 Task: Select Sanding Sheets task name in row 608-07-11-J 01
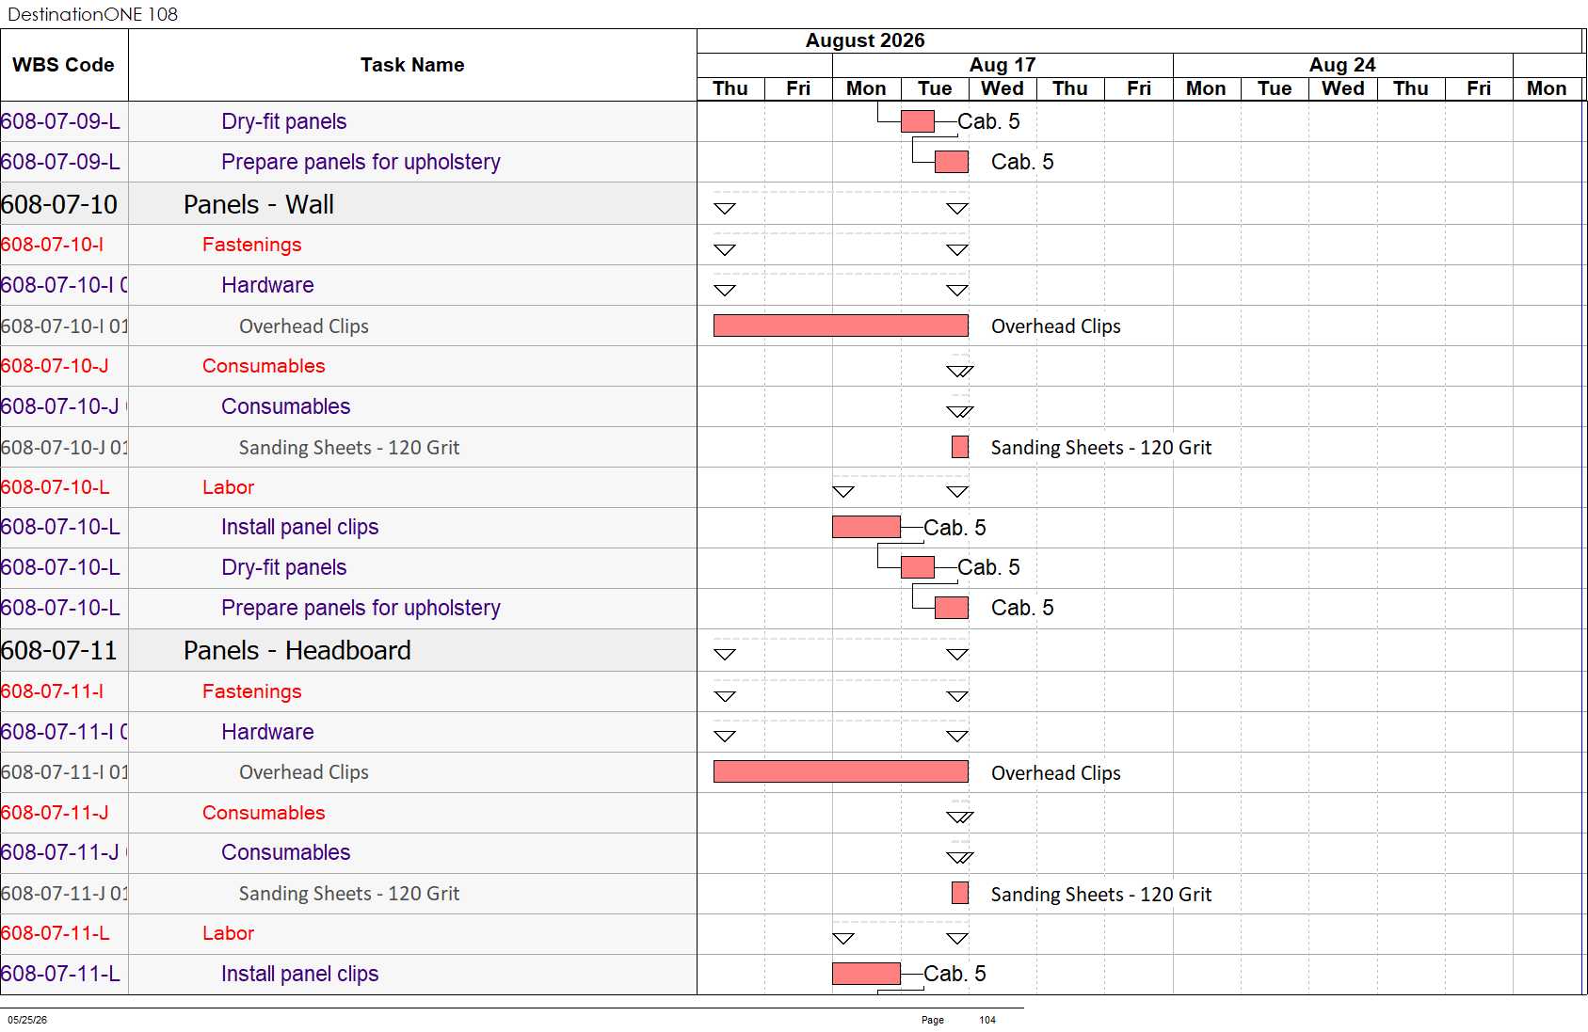click(x=349, y=894)
